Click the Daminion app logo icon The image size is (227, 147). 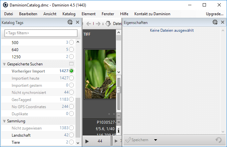click(x=6, y=5)
